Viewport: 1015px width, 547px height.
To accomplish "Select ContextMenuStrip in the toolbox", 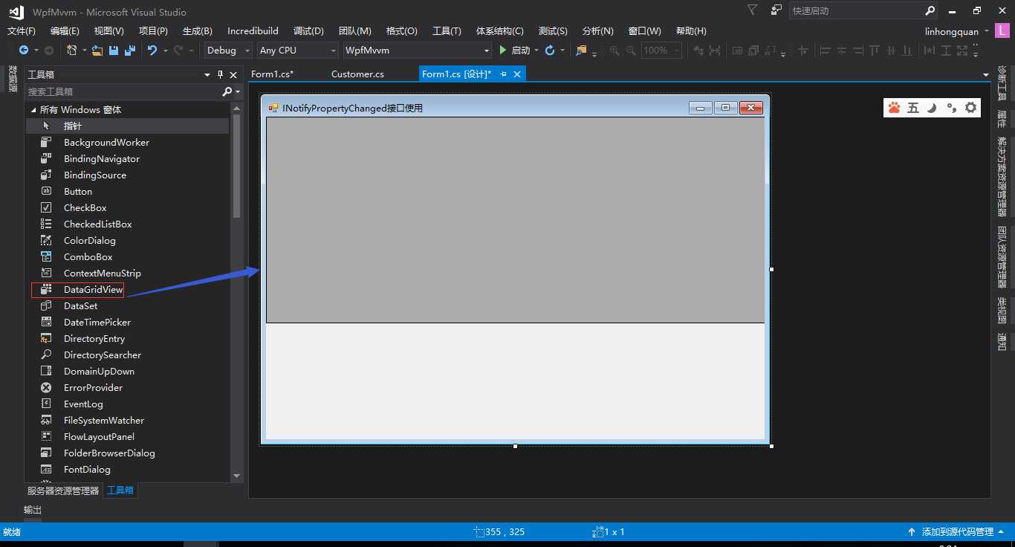I will [x=127, y=273].
